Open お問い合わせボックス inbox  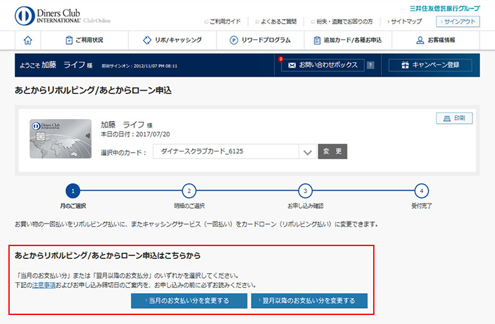[x=322, y=65]
